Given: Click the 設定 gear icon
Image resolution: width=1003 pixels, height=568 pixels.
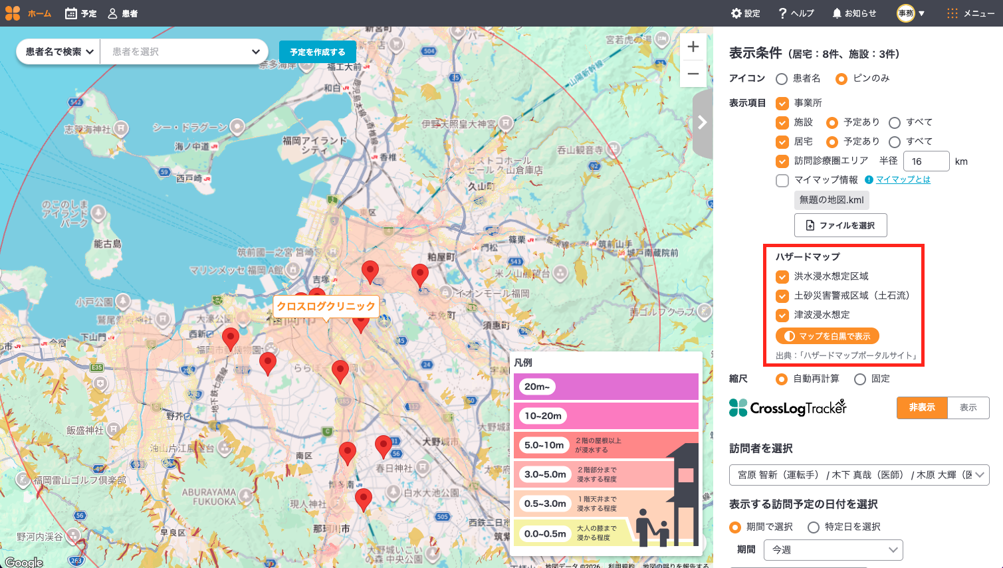Looking at the screenshot, I should pyautogui.click(x=736, y=13).
